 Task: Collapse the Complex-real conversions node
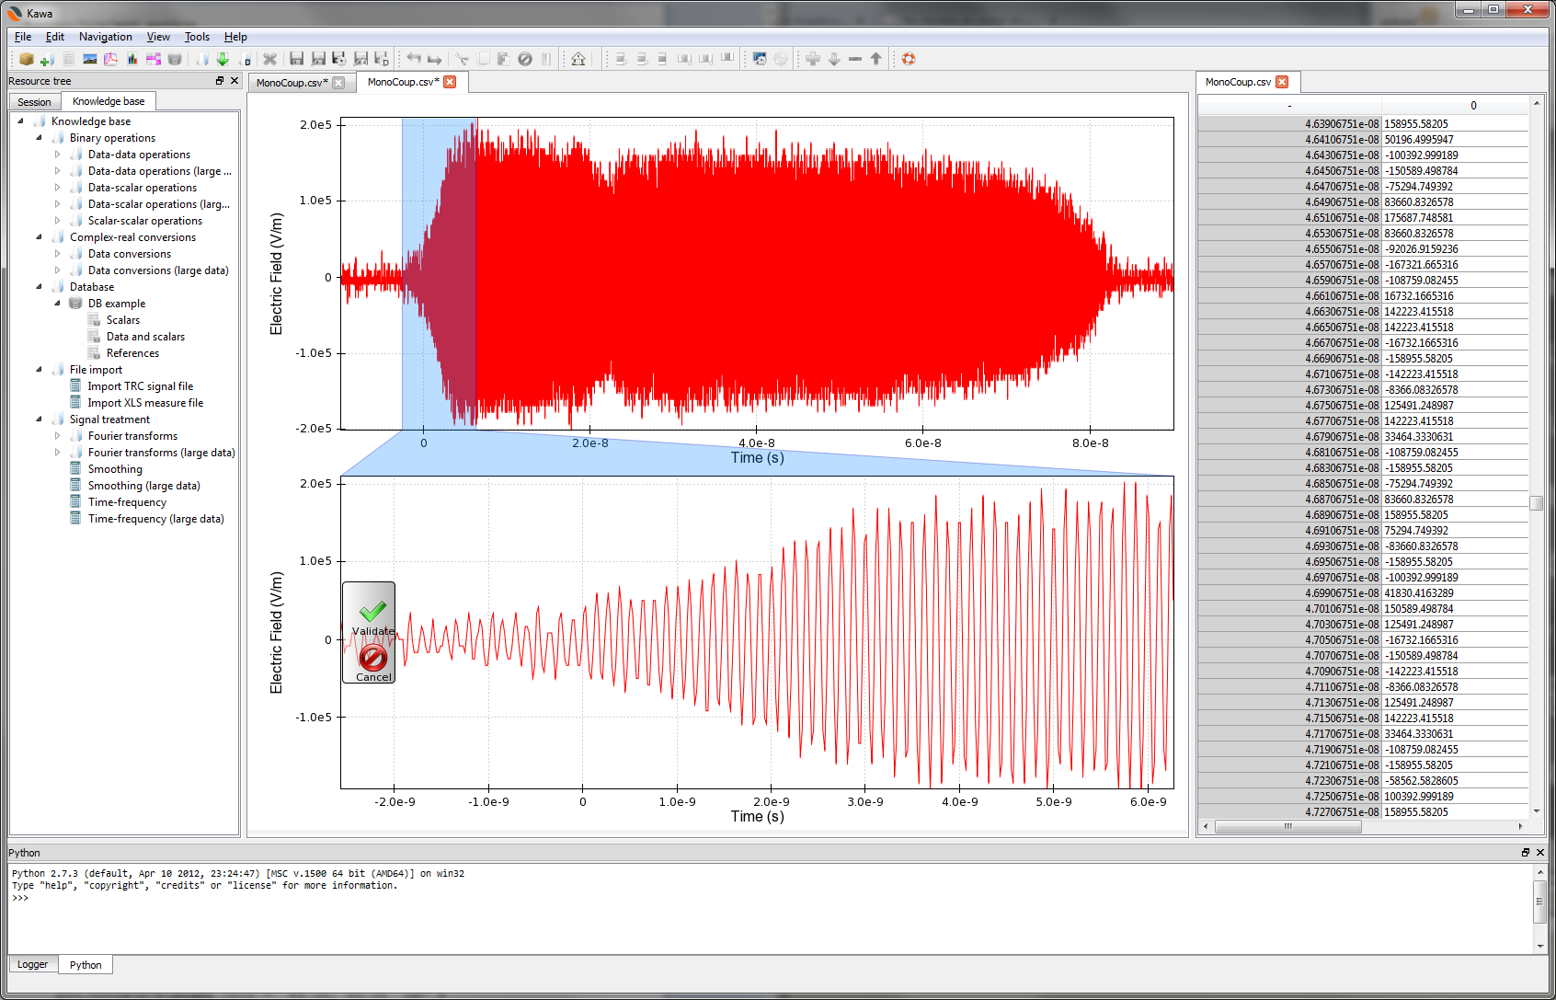point(39,237)
